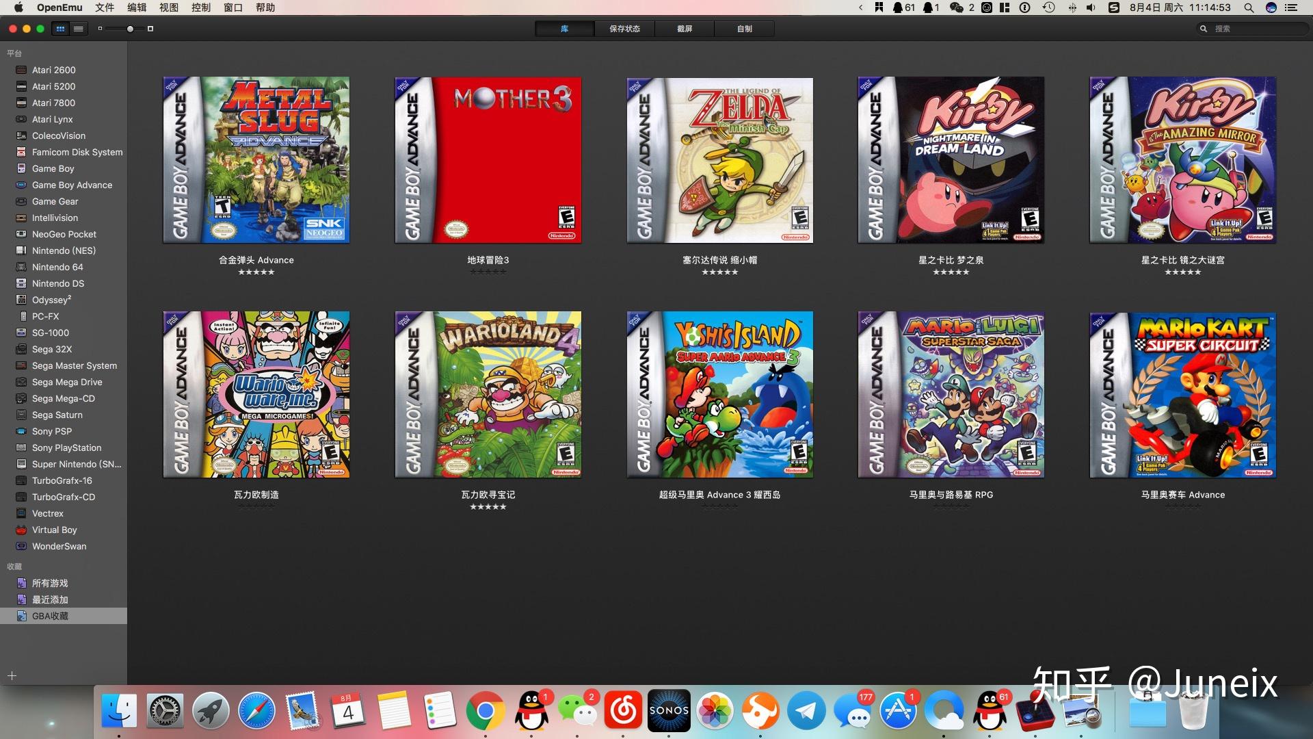Select Virtual Boy platform icon
Screen dimensions: 1313x739
(21, 530)
